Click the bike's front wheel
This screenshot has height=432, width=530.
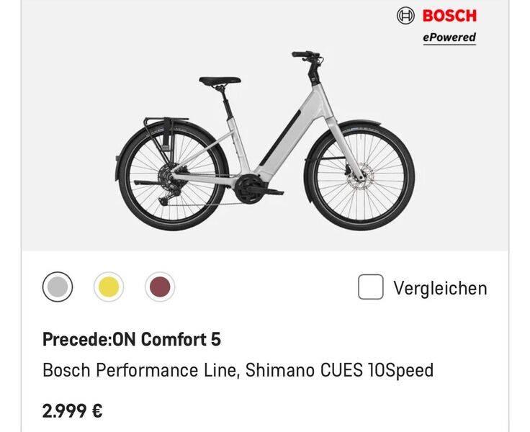coord(359,177)
